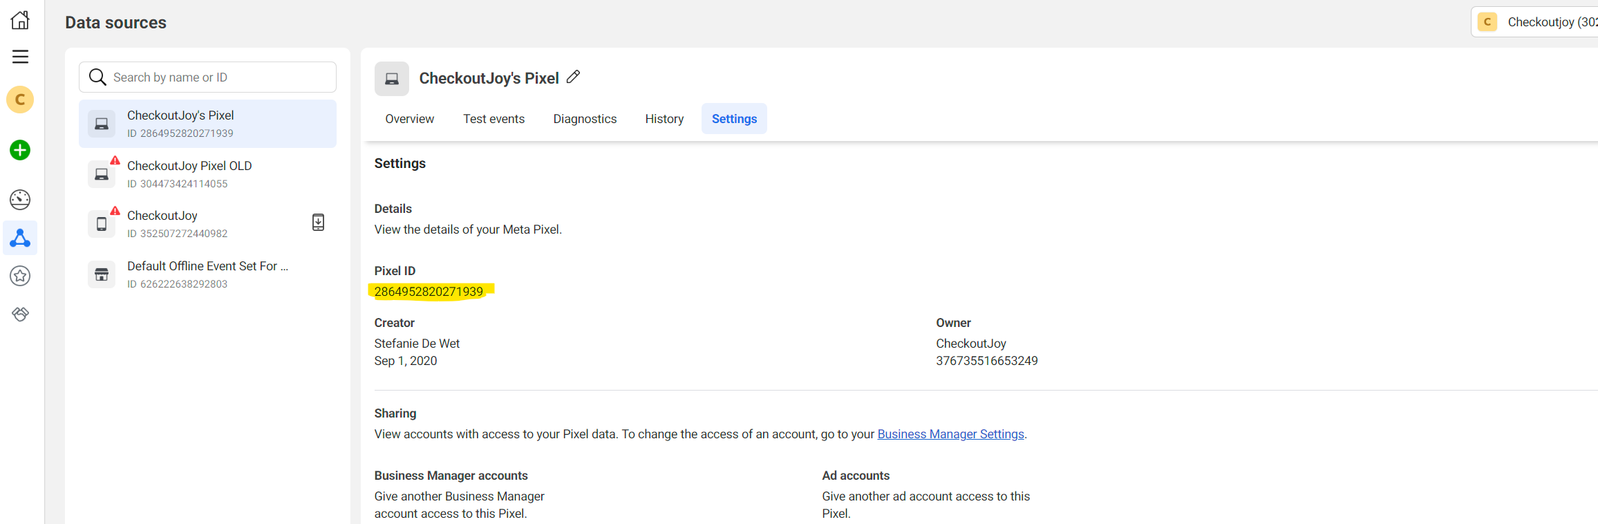
Task: Open the Checkoutjoy account selector dropdown
Action: point(1536,22)
